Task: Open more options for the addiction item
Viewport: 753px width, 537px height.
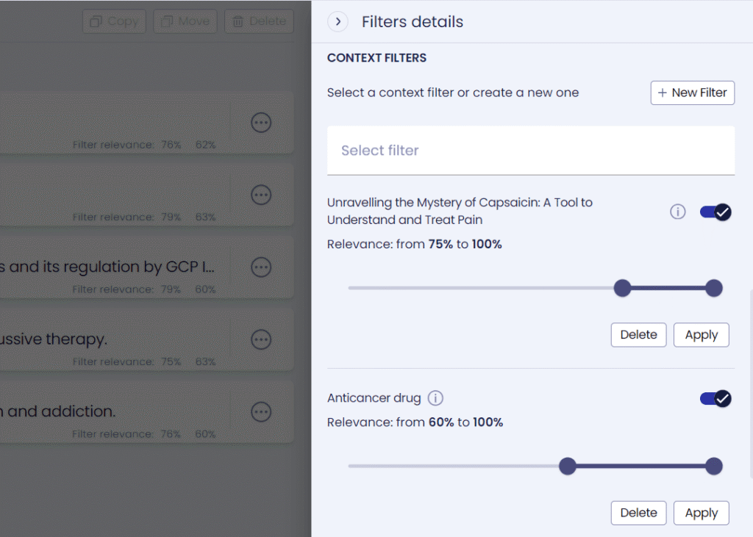Action: pyautogui.click(x=261, y=412)
